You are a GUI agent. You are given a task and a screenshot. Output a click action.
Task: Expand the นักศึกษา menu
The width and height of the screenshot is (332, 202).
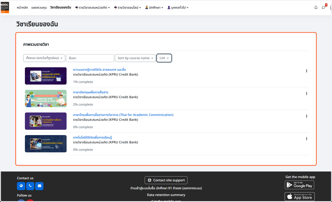(x=154, y=7)
